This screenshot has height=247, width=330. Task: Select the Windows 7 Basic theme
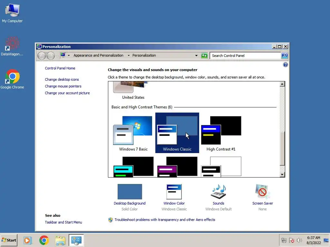(133, 133)
